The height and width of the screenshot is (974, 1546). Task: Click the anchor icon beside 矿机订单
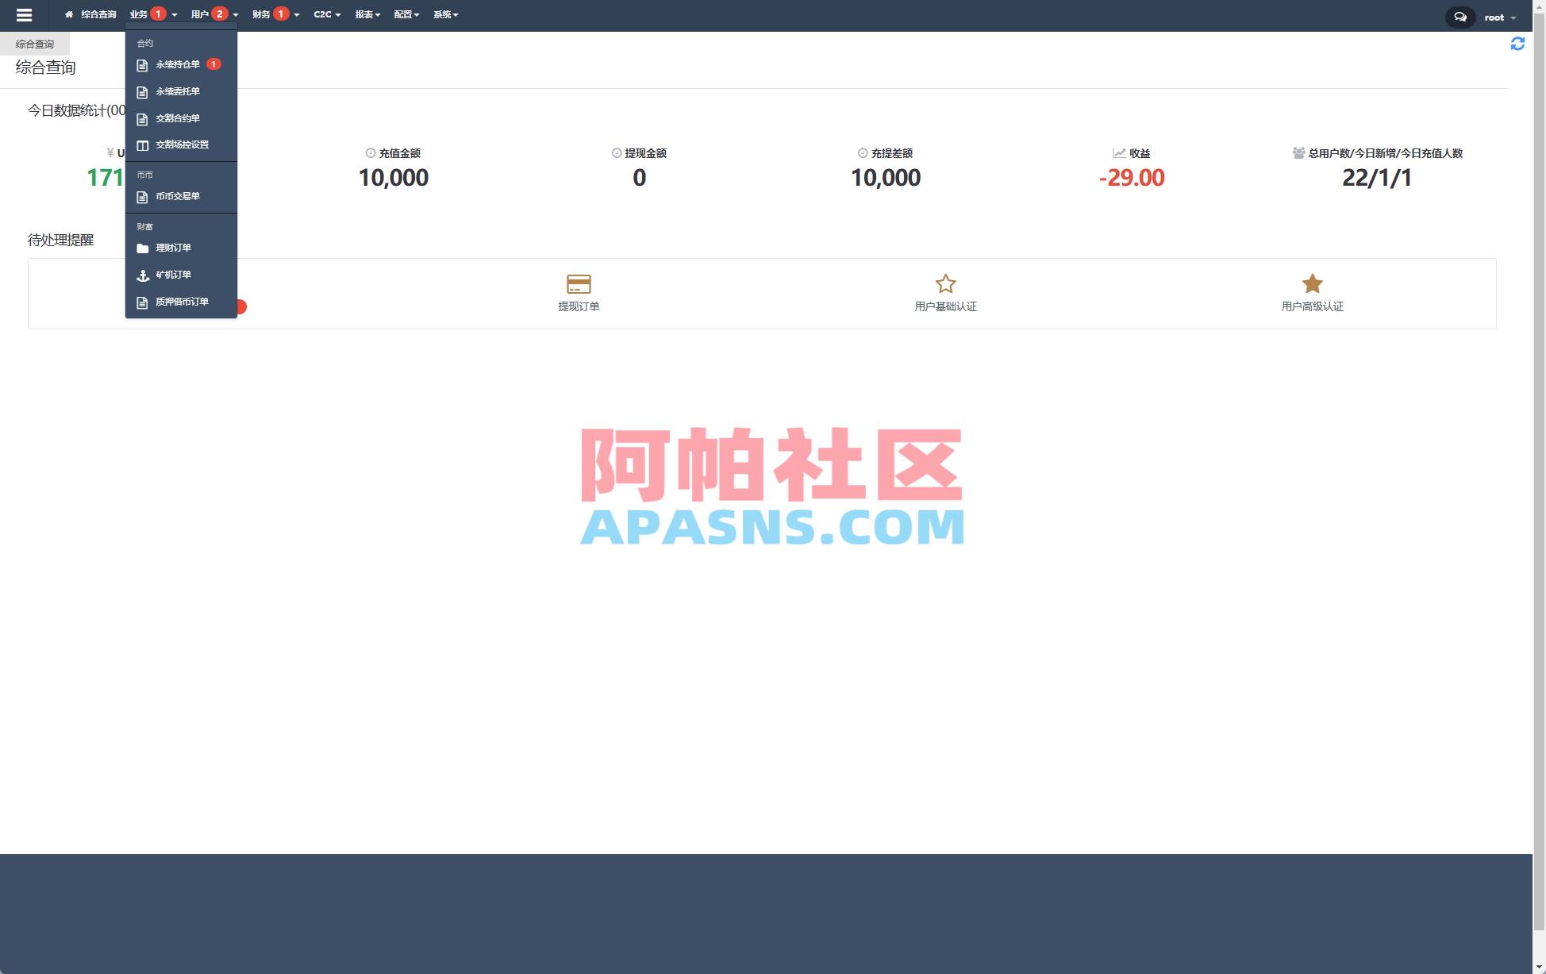[143, 275]
